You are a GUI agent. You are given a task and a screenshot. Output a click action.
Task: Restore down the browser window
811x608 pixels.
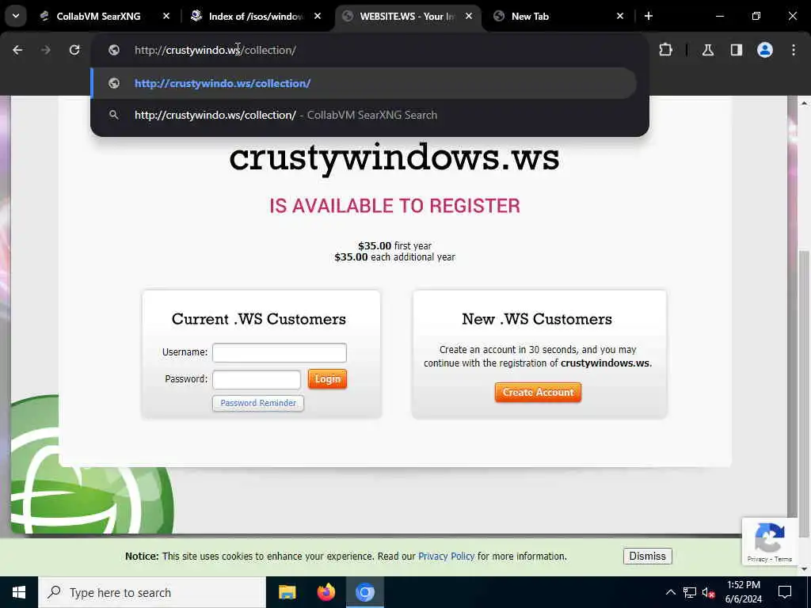tap(756, 17)
